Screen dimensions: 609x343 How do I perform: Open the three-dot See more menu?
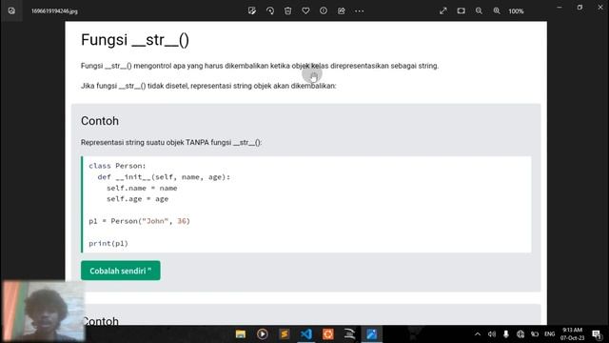coord(360,10)
